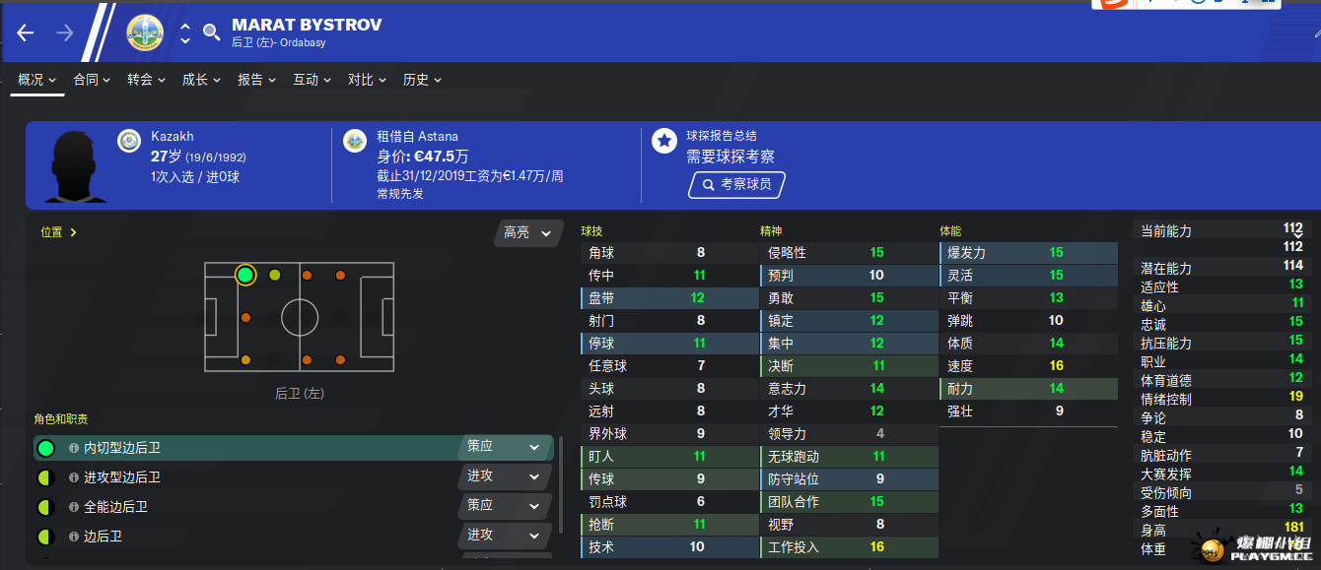Open the 高亮 highlight dropdown
This screenshot has height=570, width=1321.
point(527,233)
